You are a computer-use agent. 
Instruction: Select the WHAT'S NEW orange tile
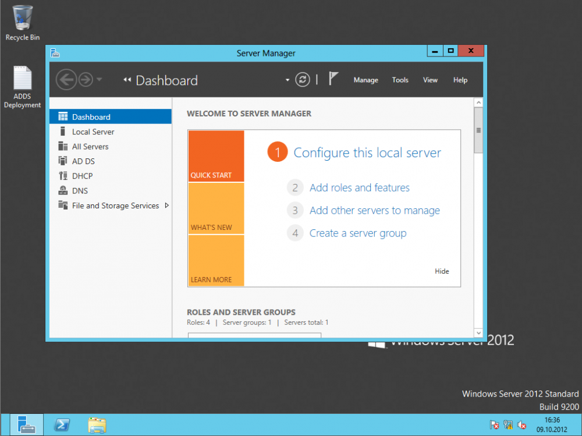tap(216, 208)
